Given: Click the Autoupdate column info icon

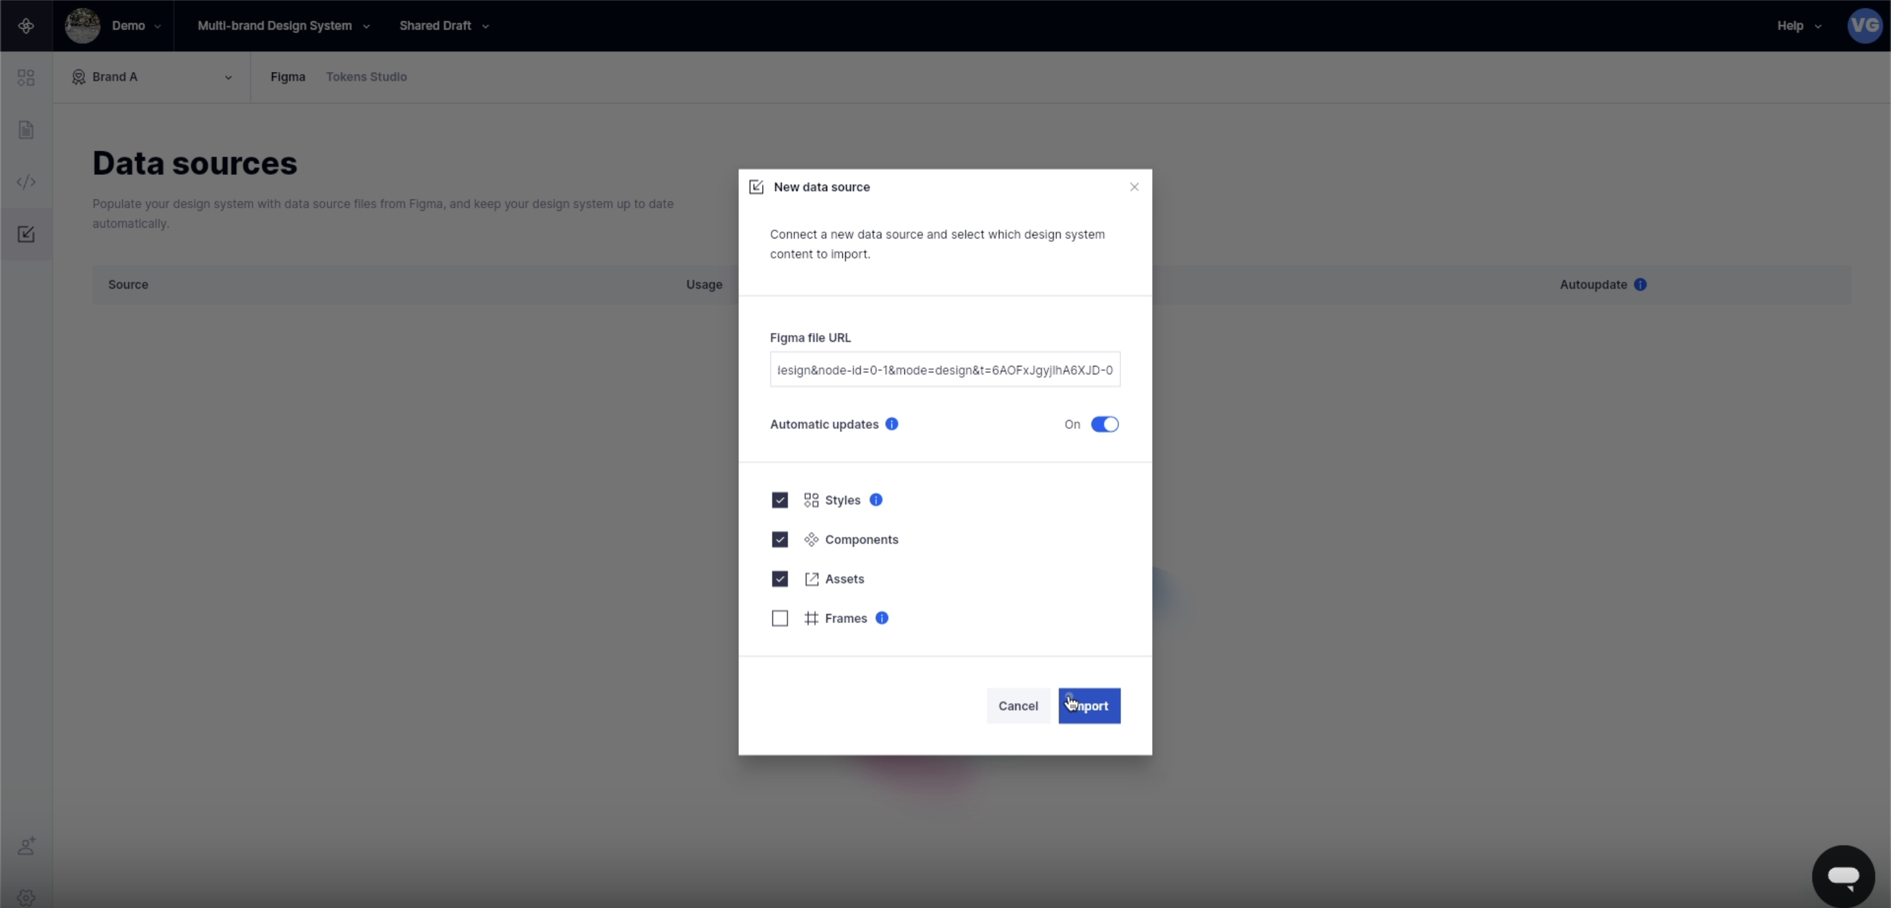Looking at the screenshot, I should pos(1640,284).
